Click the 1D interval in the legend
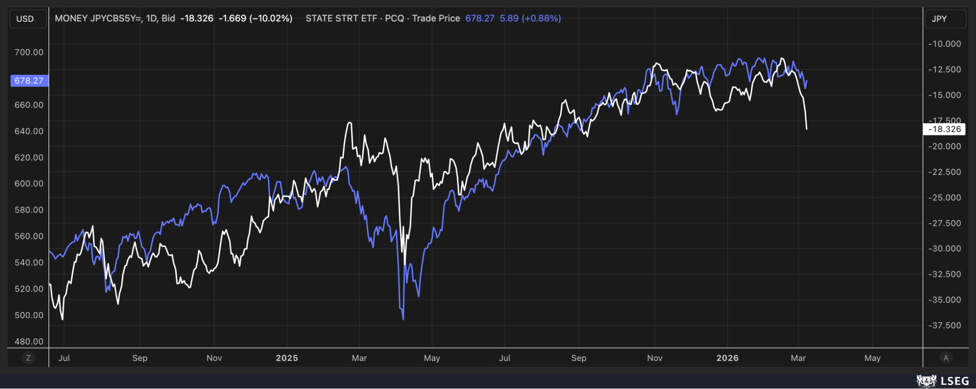 point(151,18)
